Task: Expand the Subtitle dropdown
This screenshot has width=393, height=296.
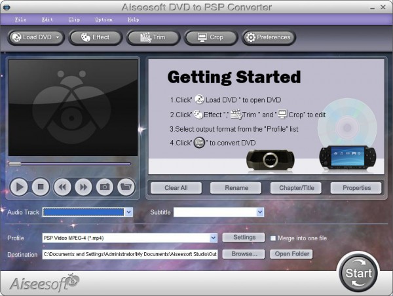Action: (x=260, y=212)
